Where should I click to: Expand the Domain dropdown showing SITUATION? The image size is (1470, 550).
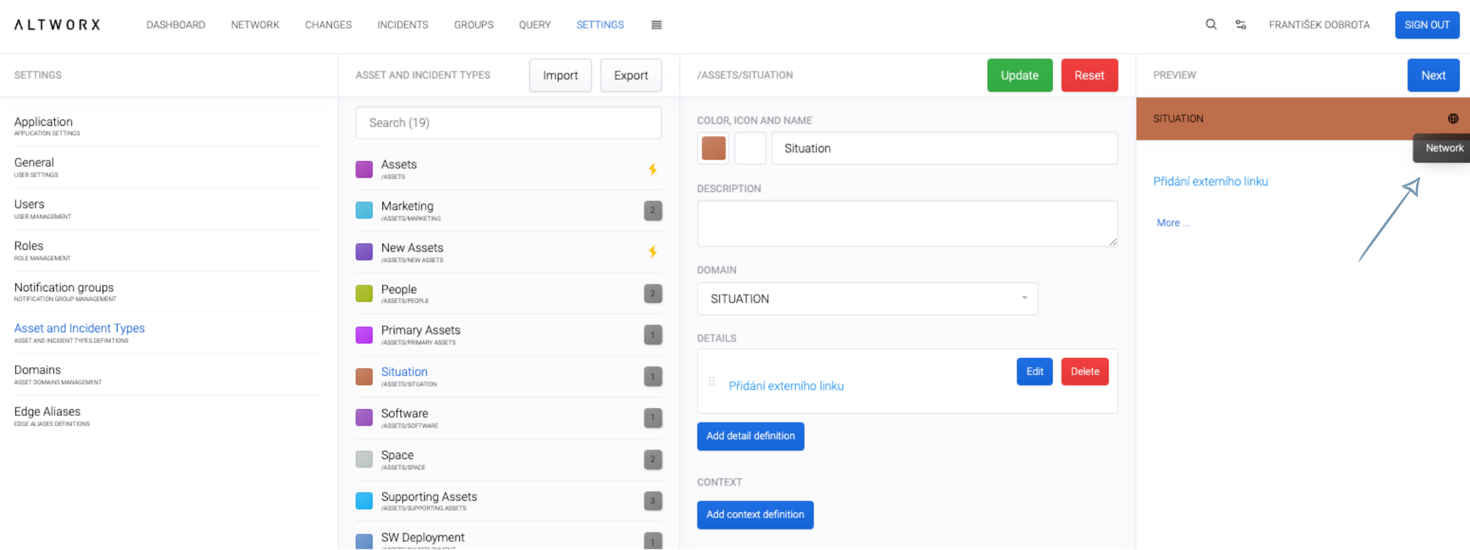[867, 299]
